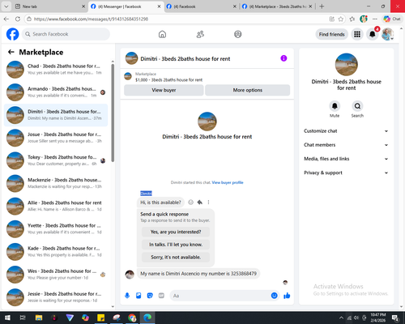Expand Media, files and links section
Viewport: 405px width, 324px height.
[x=346, y=159]
